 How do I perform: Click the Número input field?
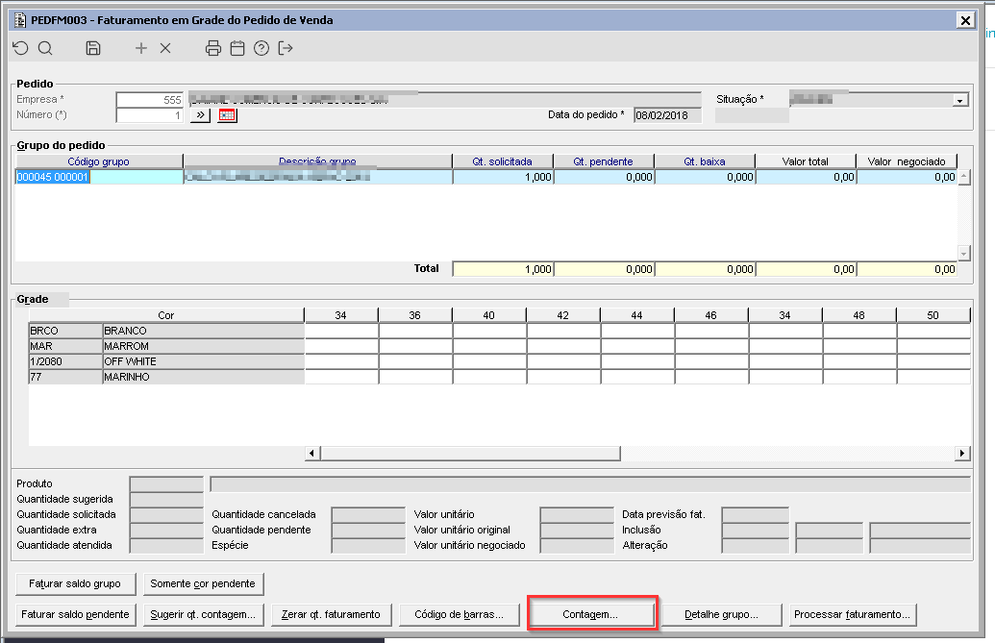click(150, 115)
